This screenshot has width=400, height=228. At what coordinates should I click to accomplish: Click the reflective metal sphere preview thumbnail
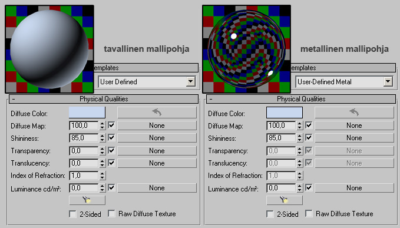click(x=247, y=49)
